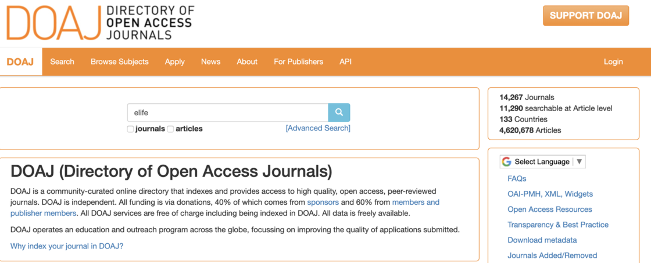Image resolution: width=651 pixels, height=263 pixels.
Task: Tick the articles checkbox
Action: pyautogui.click(x=170, y=129)
